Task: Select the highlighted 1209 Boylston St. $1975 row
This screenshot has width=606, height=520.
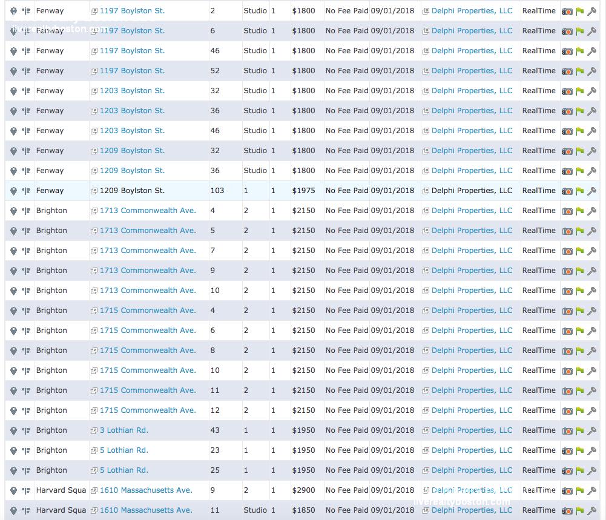Action: tap(303, 191)
